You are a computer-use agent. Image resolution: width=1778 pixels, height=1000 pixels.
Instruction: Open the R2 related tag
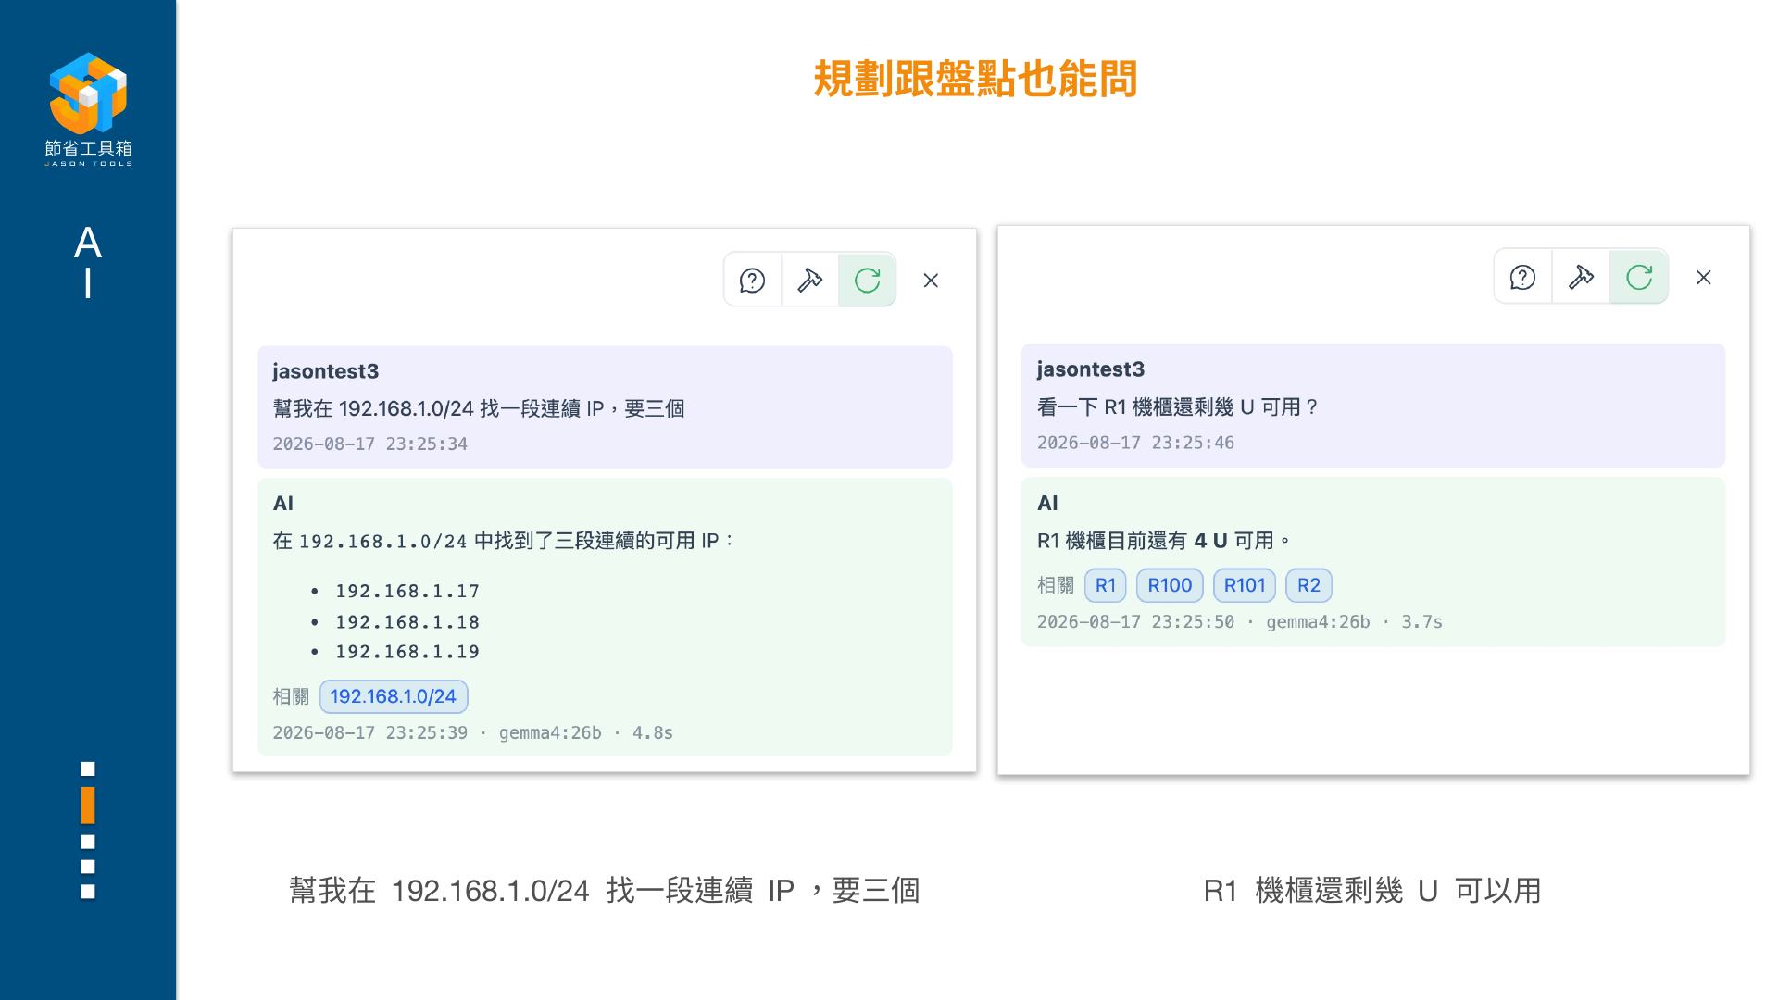point(1308,585)
